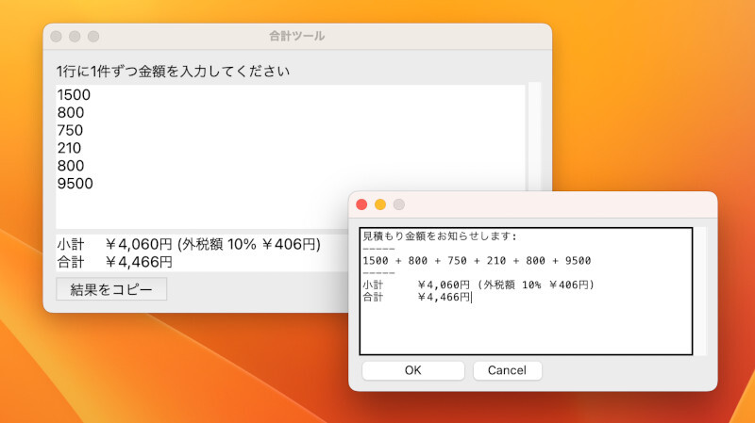
Task: Select the 210 entry in the input area
Action: point(69,148)
